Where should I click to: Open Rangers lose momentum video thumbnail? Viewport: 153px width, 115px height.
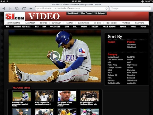(22, 96)
